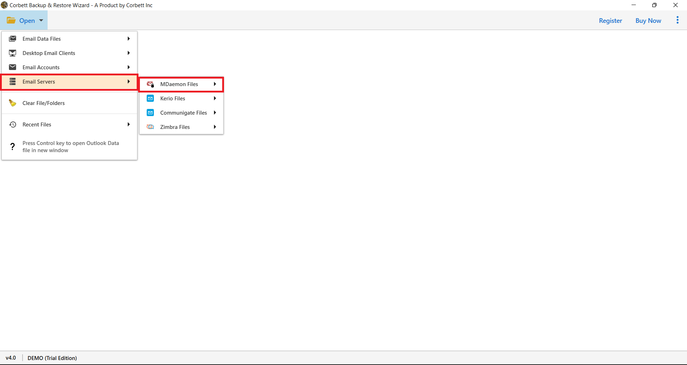Minimize the Corbett Backup window
The width and height of the screenshot is (687, 365).
pos(634,5)
